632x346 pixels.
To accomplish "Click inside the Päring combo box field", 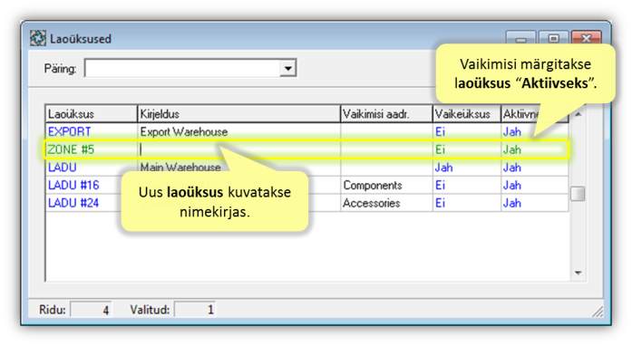I will [x=182, y=68].
